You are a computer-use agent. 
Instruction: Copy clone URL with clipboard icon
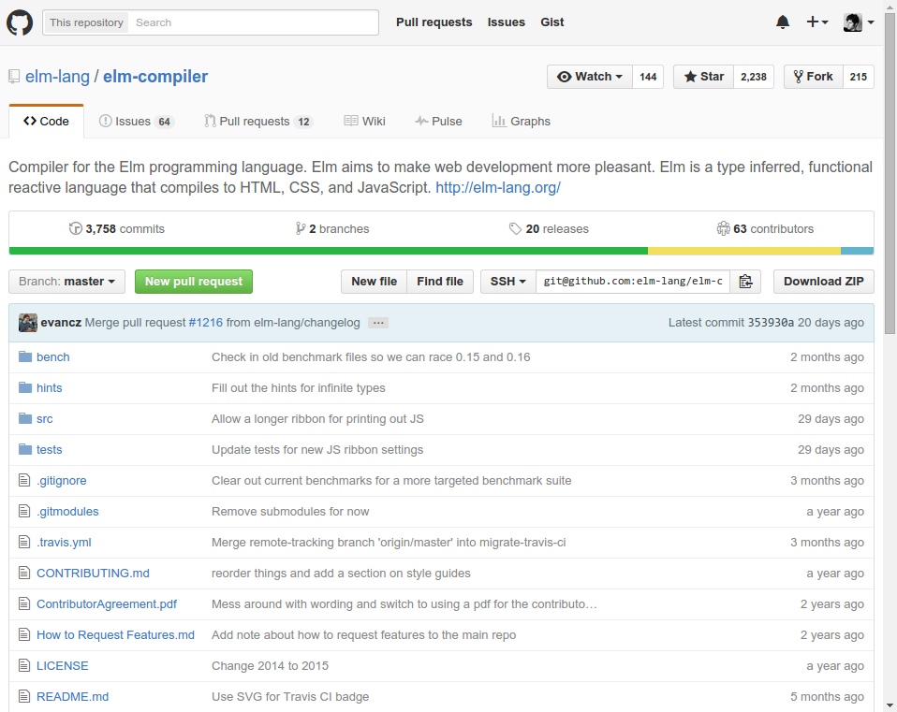tap(745, 282)
